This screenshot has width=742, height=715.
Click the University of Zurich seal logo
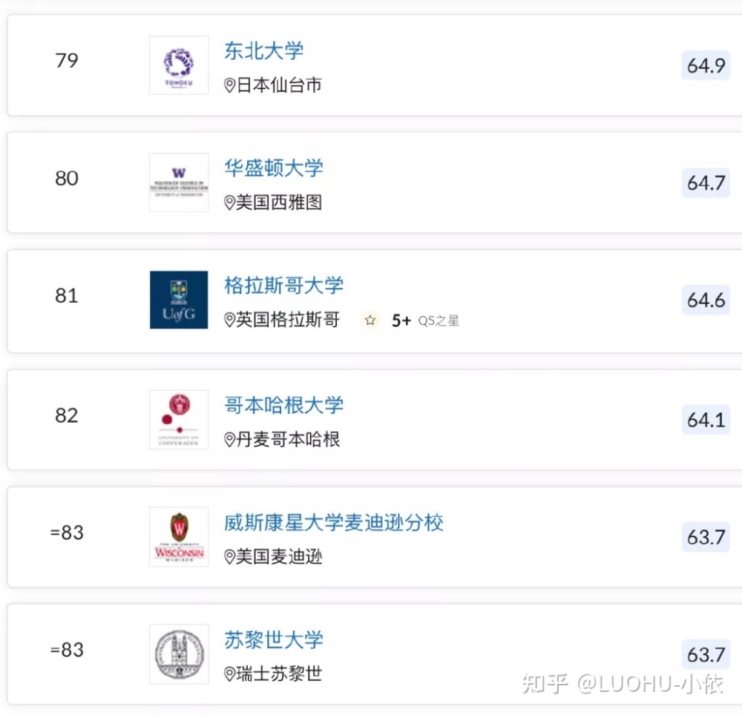[179, 654]
